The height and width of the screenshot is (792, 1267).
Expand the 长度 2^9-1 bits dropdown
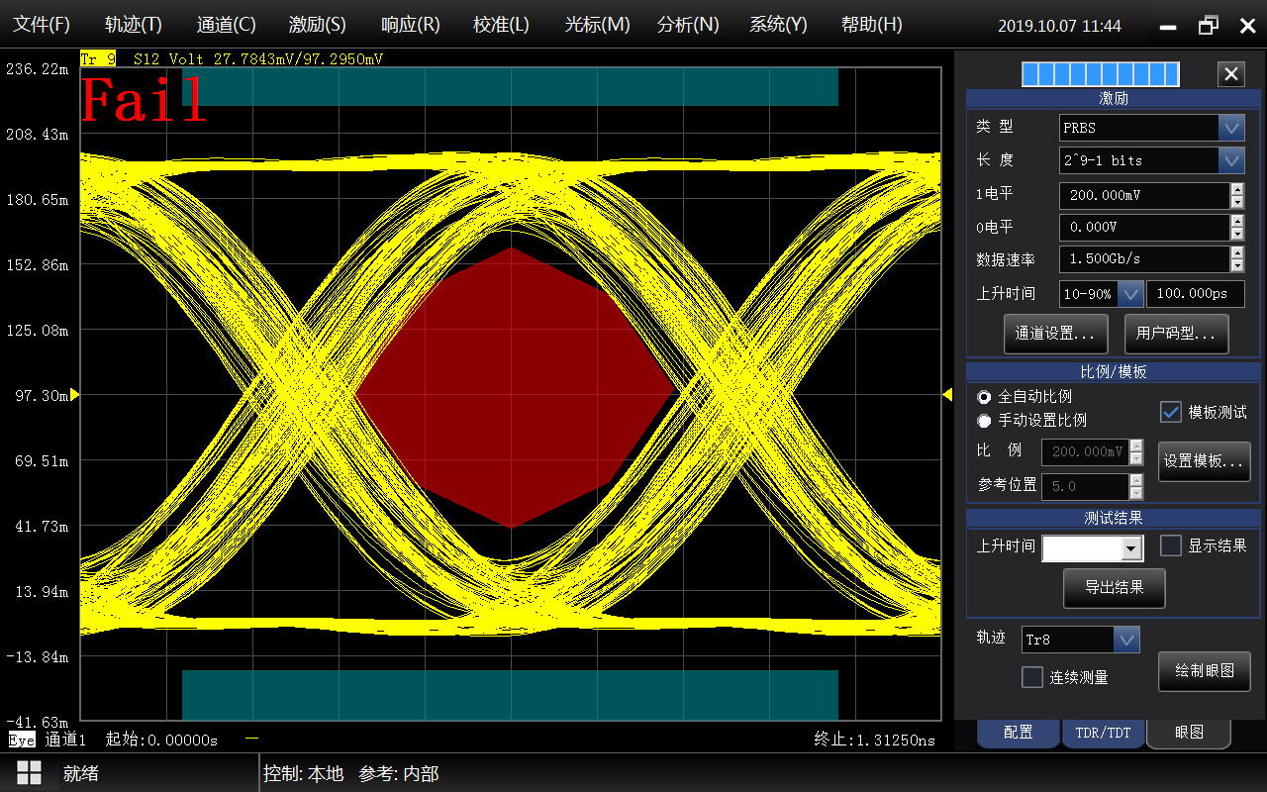(1231, 160)
